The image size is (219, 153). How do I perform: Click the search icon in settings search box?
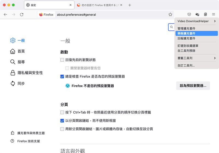[172, 27]
